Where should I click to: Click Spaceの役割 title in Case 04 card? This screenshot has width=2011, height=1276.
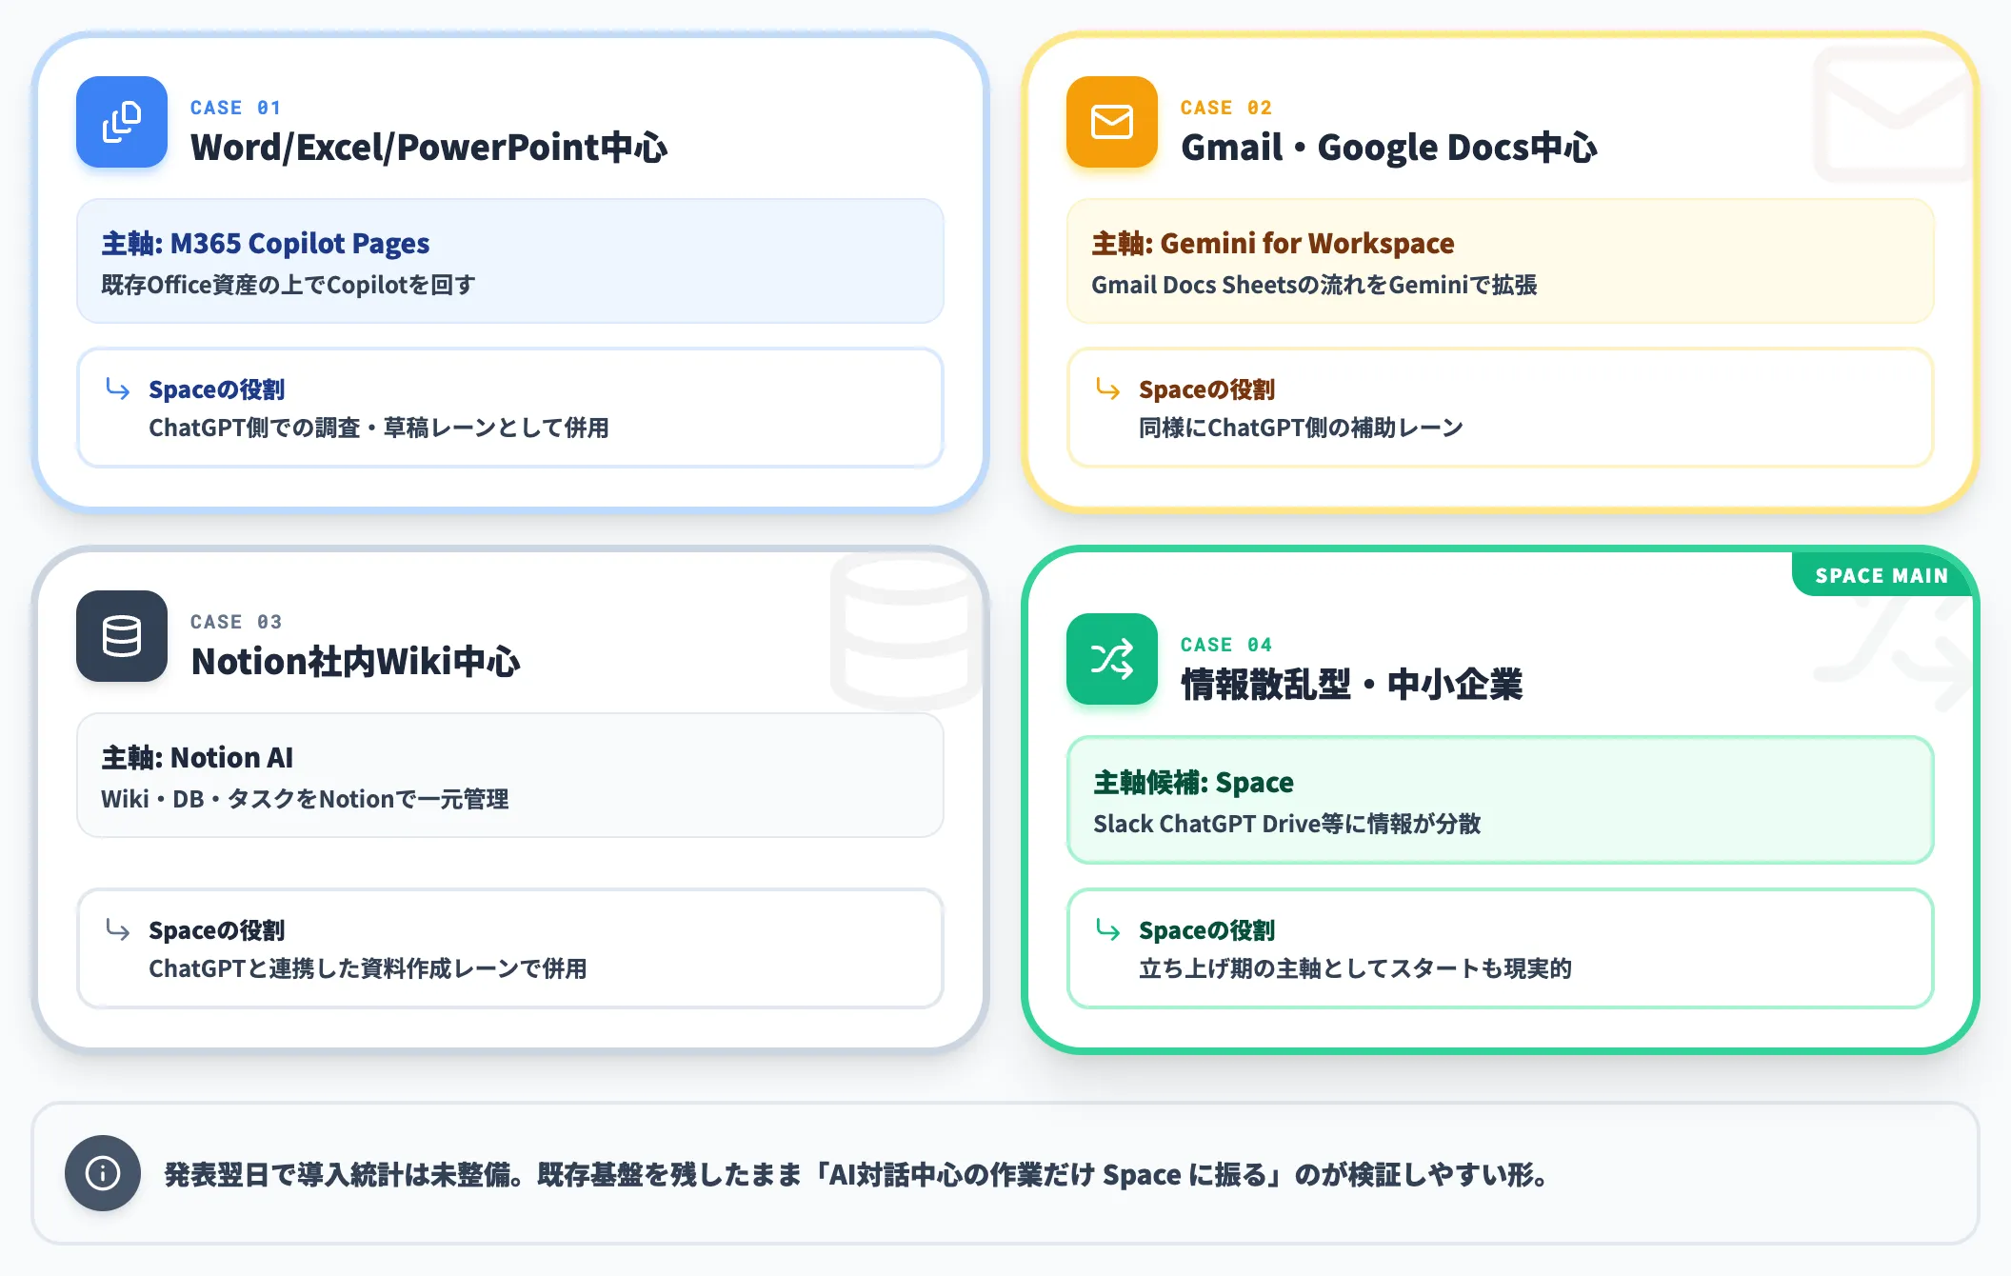point(1207,930)
